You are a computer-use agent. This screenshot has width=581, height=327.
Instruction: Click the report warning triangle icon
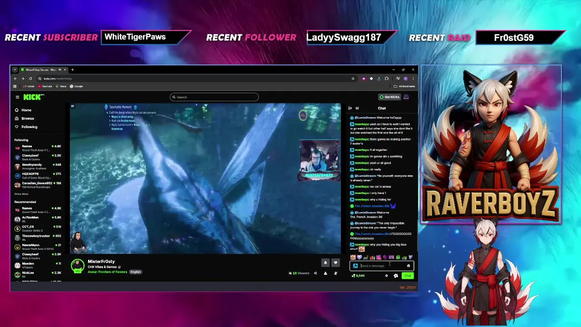point(325,273)
